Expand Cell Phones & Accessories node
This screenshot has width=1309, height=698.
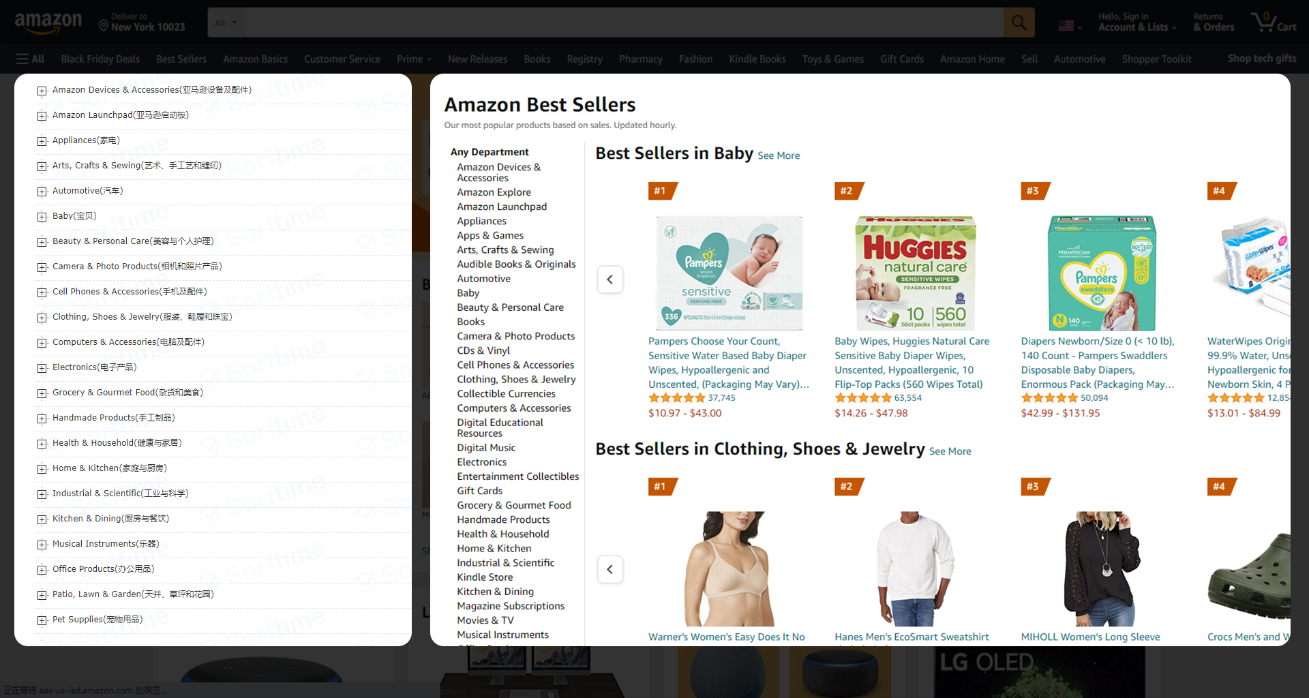(42, 292)
